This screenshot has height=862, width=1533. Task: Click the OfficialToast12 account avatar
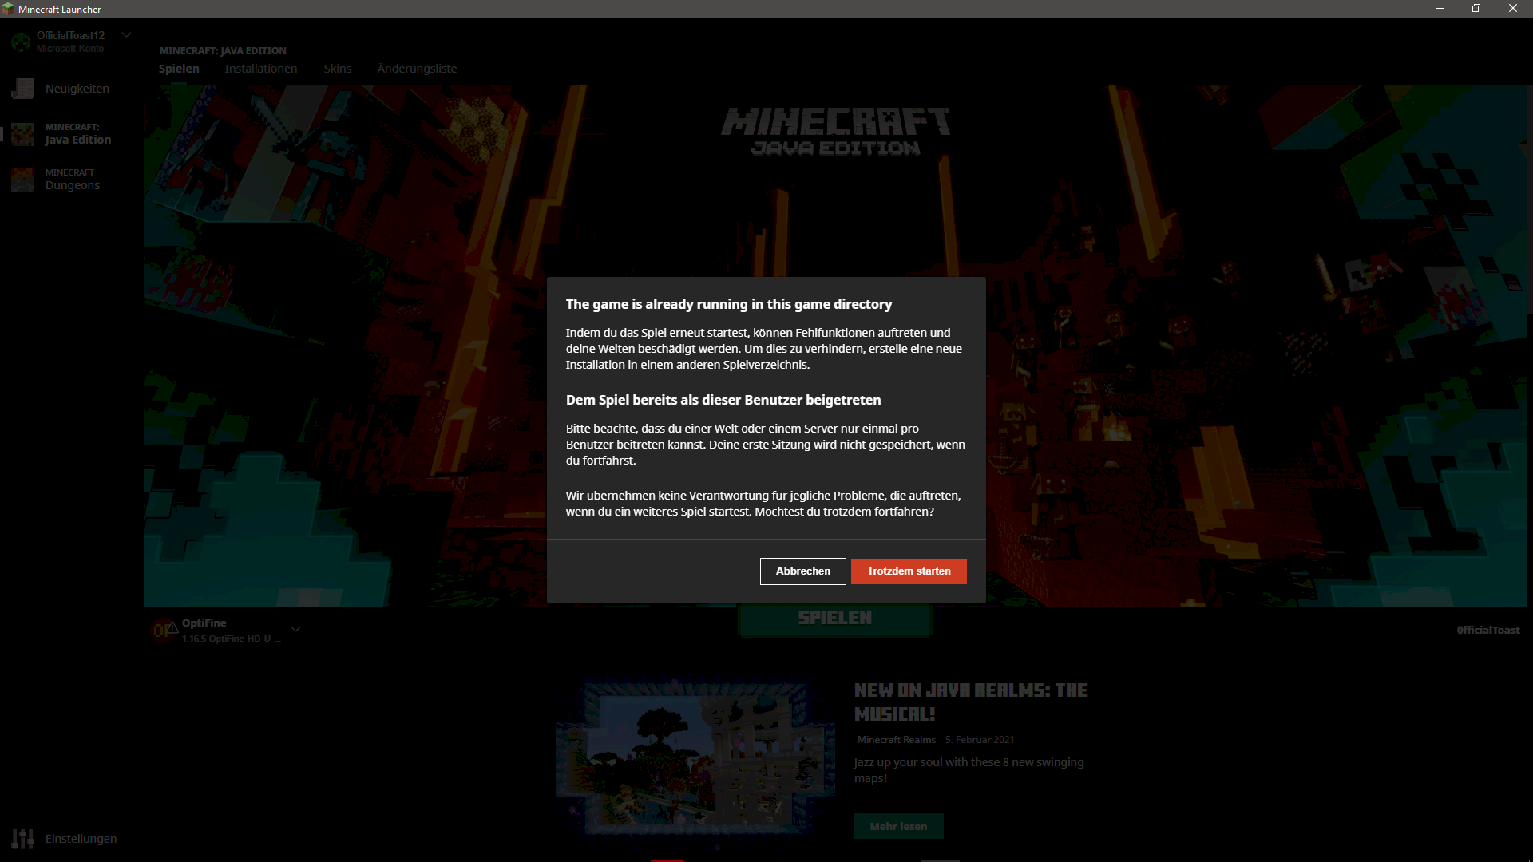pyautogui.click(x=21, y=42)
